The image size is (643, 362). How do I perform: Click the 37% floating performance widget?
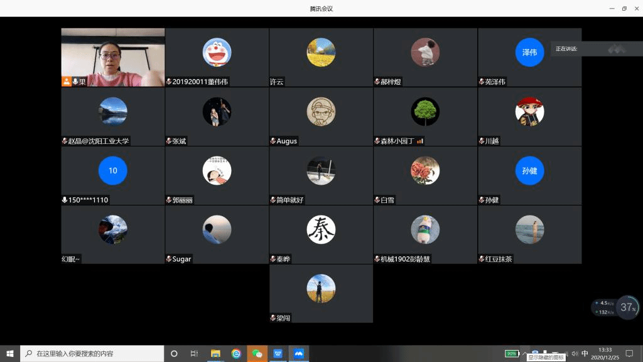click(x=627, y=307)
